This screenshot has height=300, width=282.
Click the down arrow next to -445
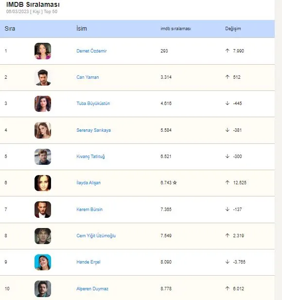pyautogui.click(x=227, y=103)
